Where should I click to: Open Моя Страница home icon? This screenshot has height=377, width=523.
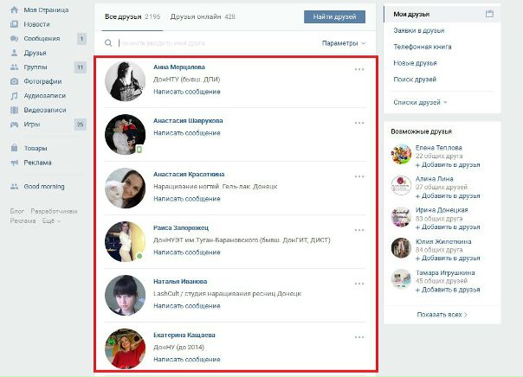point(14,10)
